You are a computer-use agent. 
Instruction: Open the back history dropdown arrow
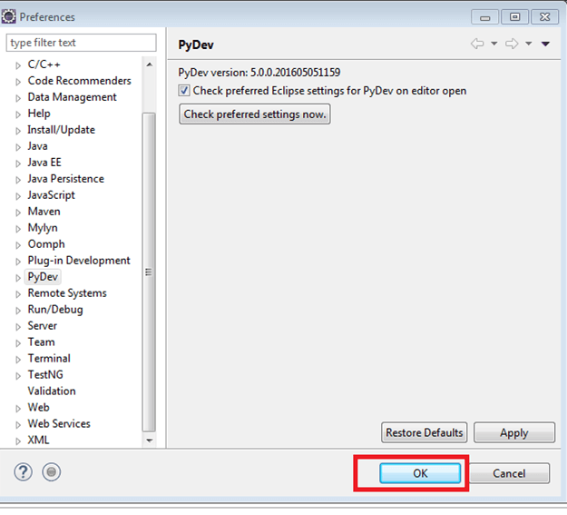click(x=494, y=44)
